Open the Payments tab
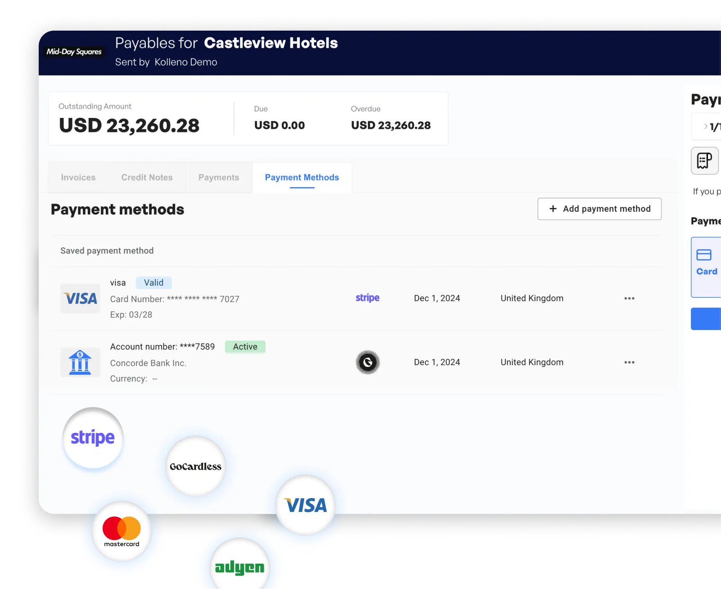This screenshot has height=589, width=721. click(219, 177)
